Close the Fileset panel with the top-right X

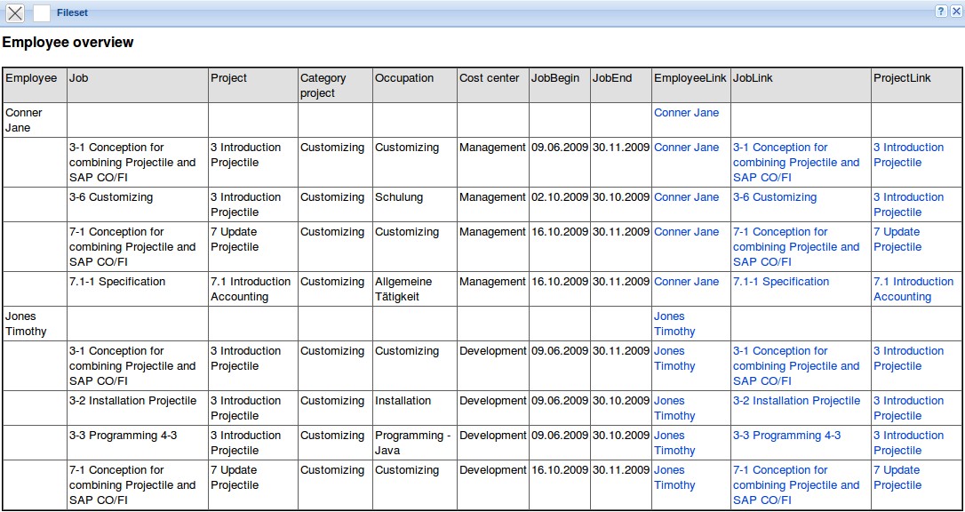pyautogui.click(x=956, y=12)
